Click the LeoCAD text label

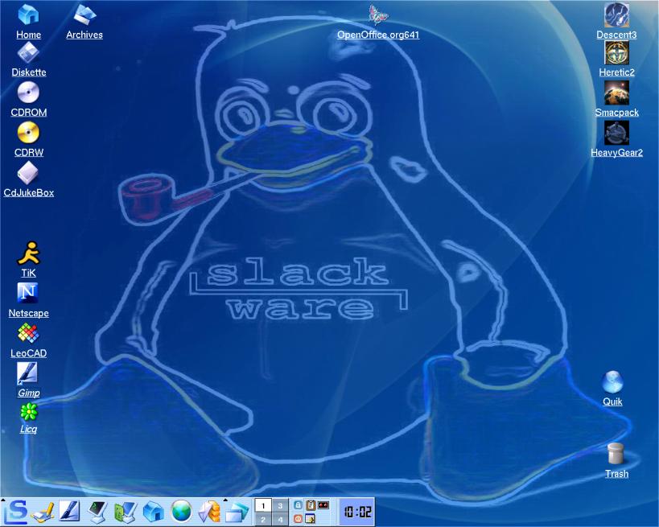(29, 353)
